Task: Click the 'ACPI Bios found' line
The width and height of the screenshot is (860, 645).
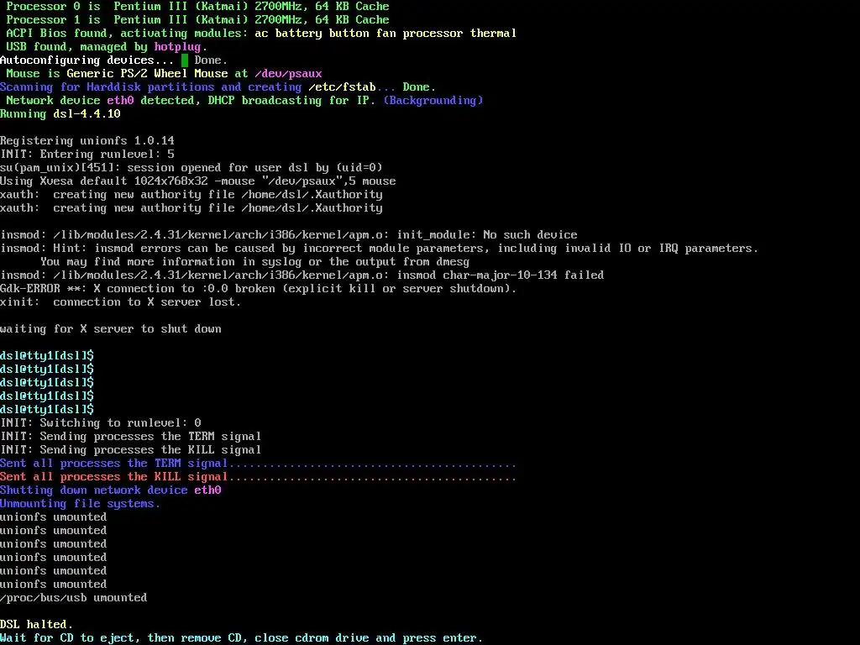Action: [x=261, y=34]
